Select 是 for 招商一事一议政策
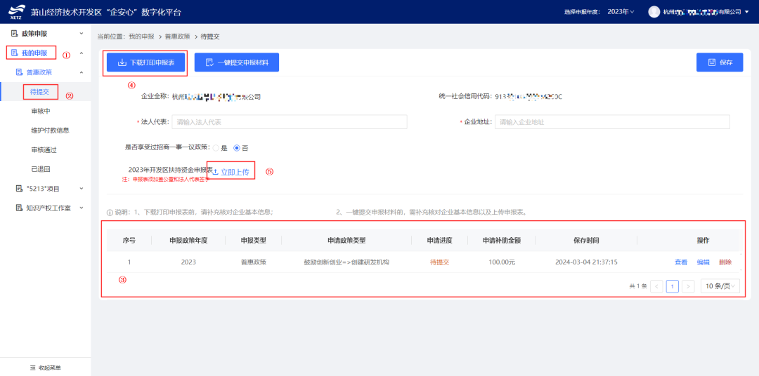 (x=216, y=148)
